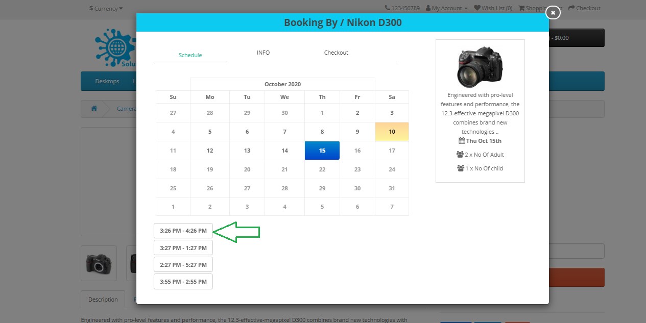
Task: Open the Checkout tab in the booking popup
Action: pos(336,53)
